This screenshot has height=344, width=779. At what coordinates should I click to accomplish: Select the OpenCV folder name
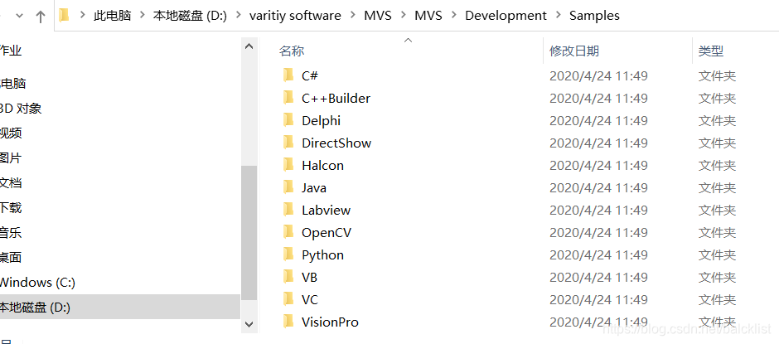coord(327,232)
